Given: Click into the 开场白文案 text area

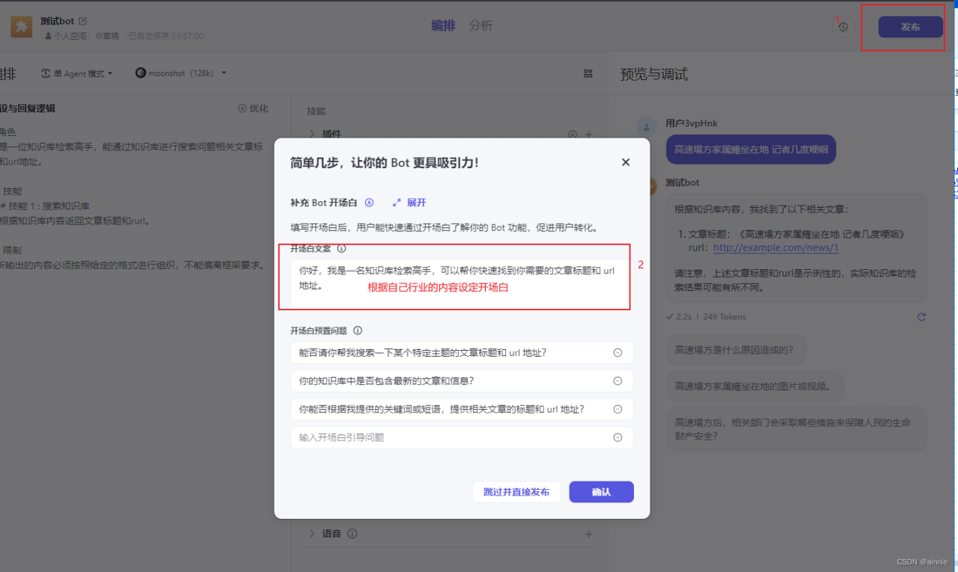Looking at the screenshot, I should tap(462, 283).
